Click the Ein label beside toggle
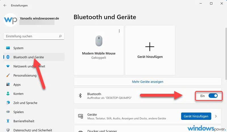Image resolution: width=227 pixels, height=132 pixels. pyautogui.click(x=202, y=96)
